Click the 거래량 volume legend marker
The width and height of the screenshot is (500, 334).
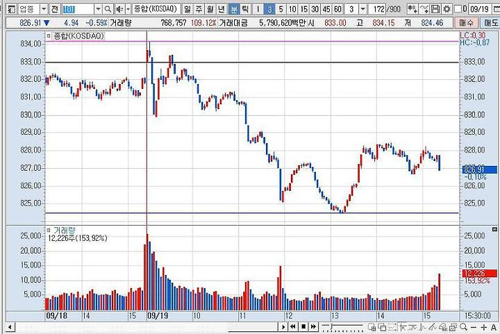click(49, 230)
